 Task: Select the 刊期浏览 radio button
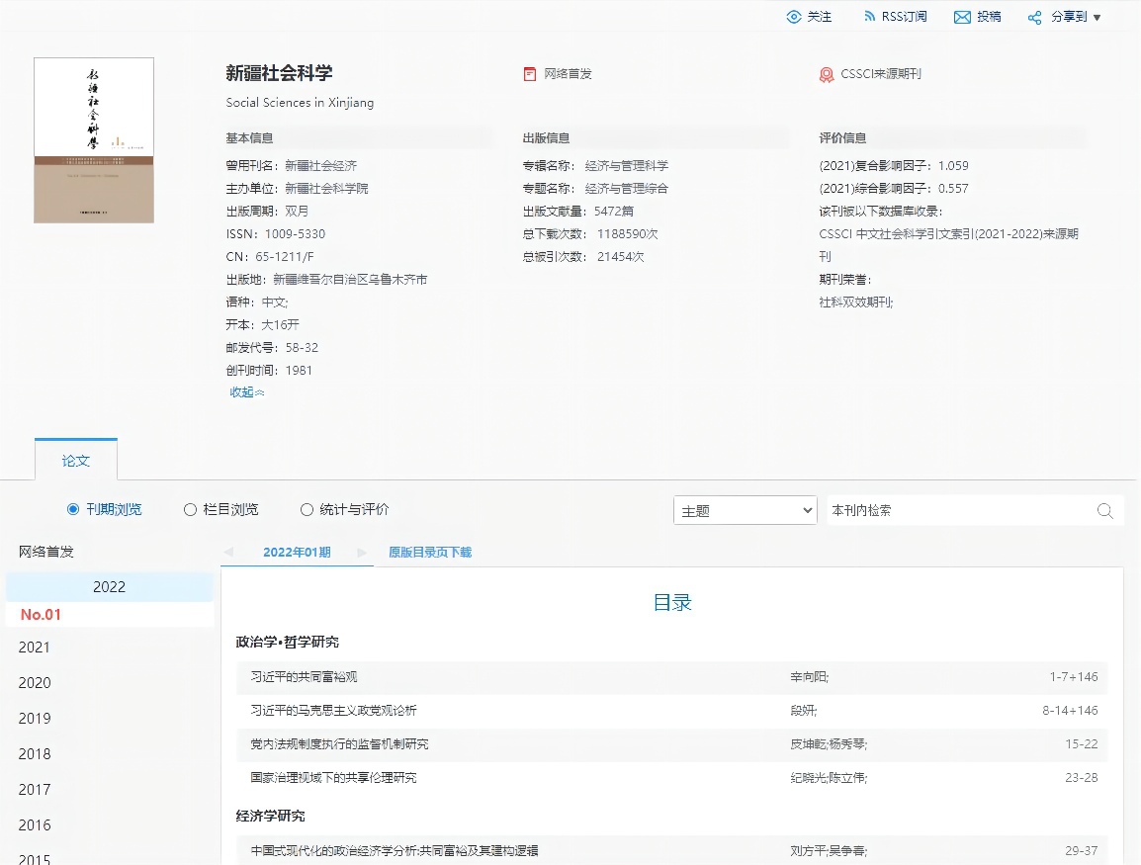point(73,510)
